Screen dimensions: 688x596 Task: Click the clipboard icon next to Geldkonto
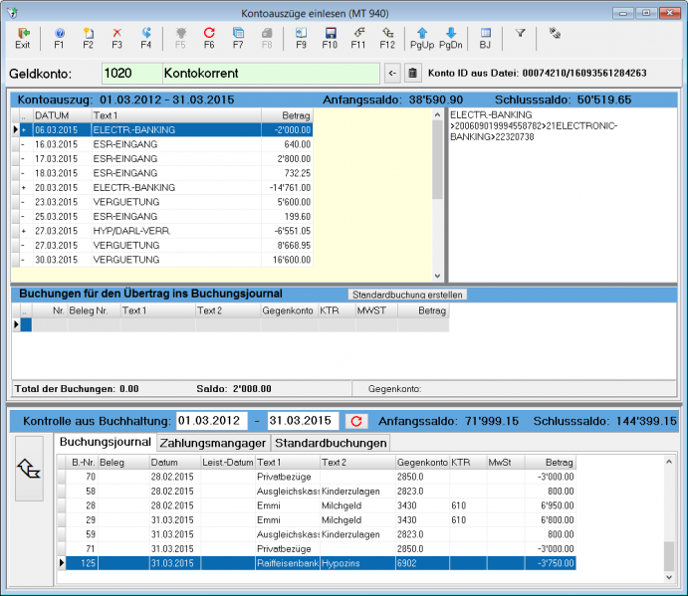(x=413, y=74)
